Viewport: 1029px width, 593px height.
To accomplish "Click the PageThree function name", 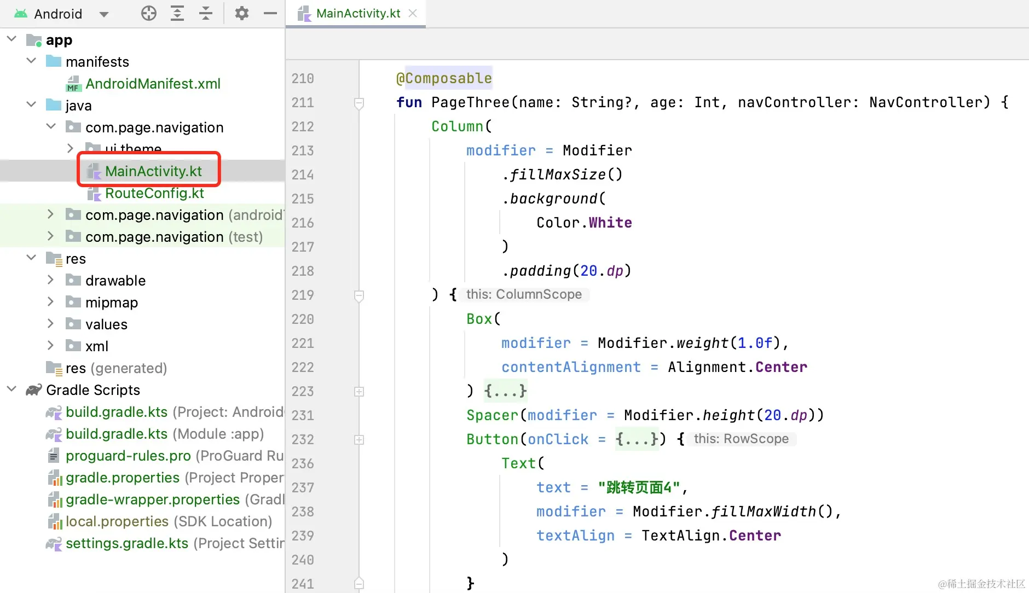I will pyautogui.click(x=470, y=102).
